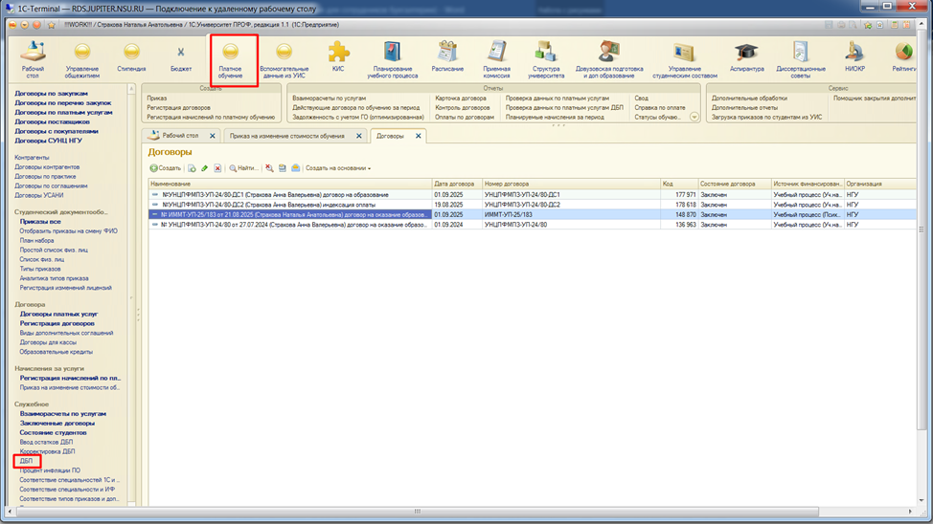Open the Платное обучение section
The image size is (933, 524).
click(x=230, y=58)
